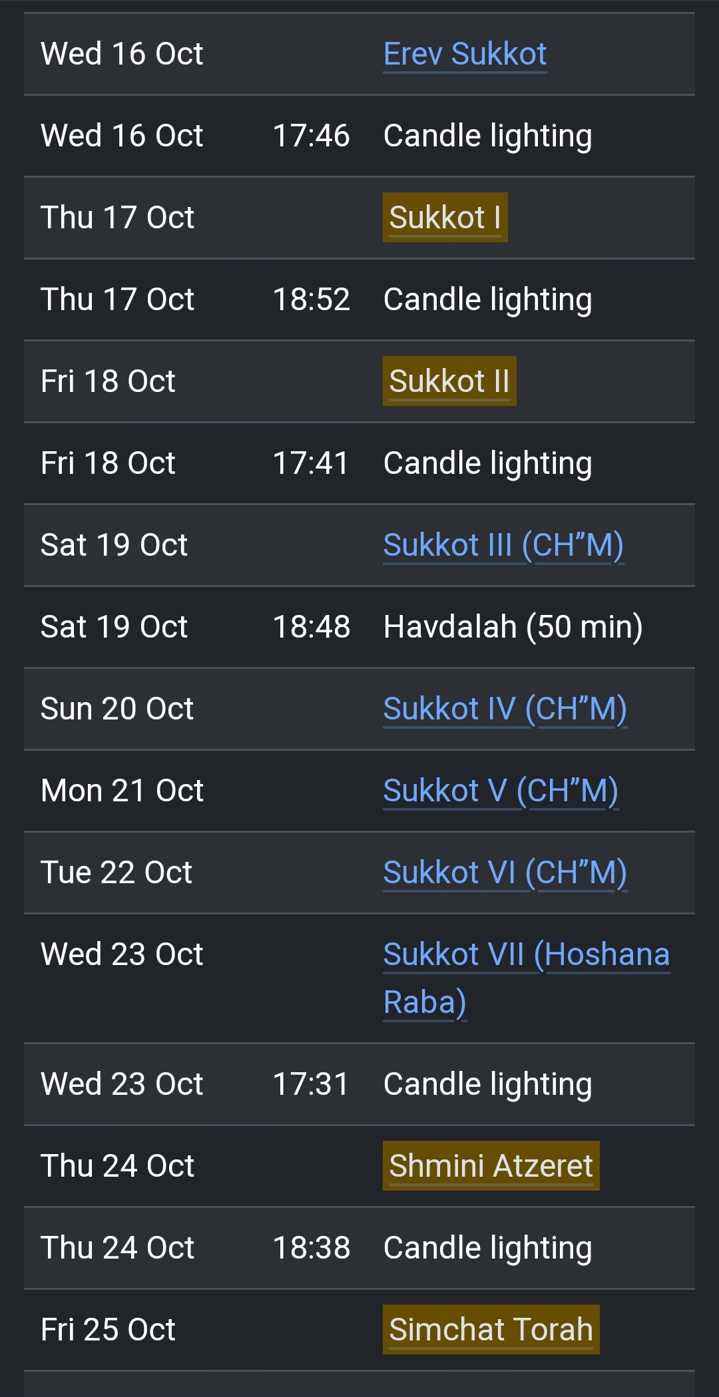Image resolution: width=719 pixels, height=1397 pixels.
Task: Click the 17:31 candle lighting time
Action: coord(311,1084)
